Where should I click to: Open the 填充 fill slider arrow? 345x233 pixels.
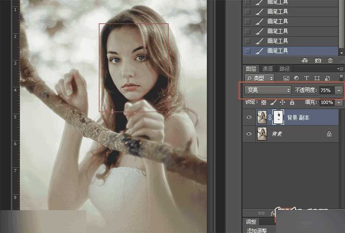(339, 103)
